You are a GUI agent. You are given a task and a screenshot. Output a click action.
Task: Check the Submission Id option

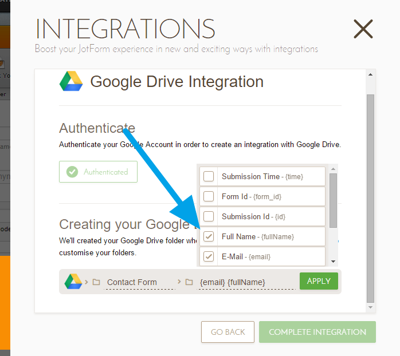pyautogui.click(x=209, y=216)
